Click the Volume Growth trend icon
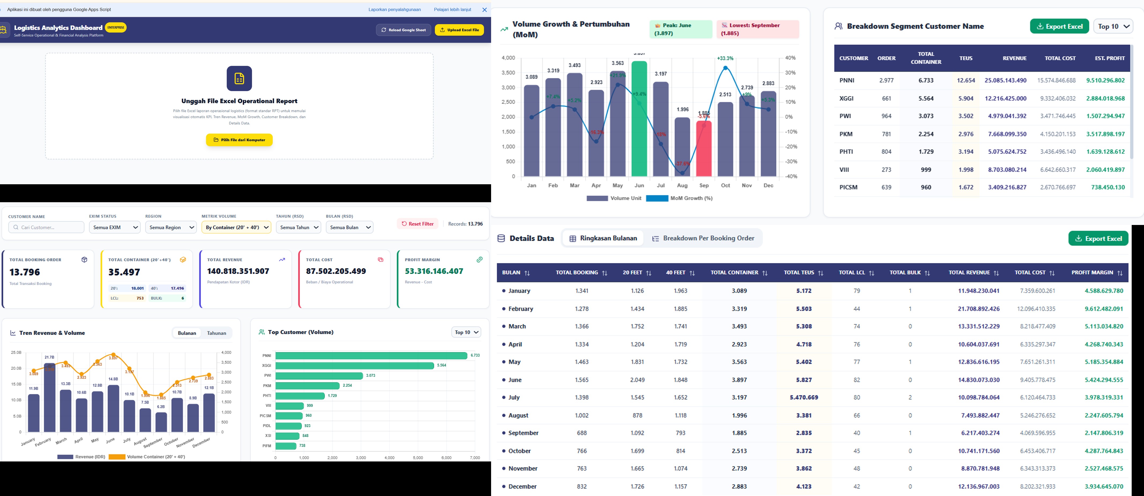The image size is (1144, 496). point(504,29)
